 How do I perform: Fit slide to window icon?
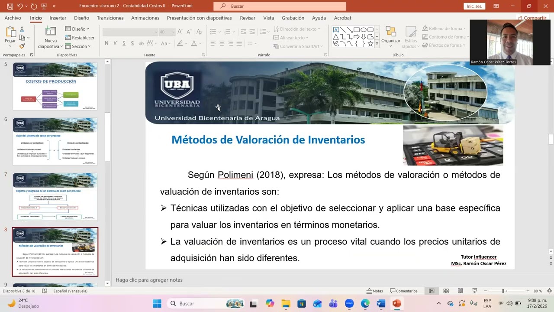pos(549,291)
